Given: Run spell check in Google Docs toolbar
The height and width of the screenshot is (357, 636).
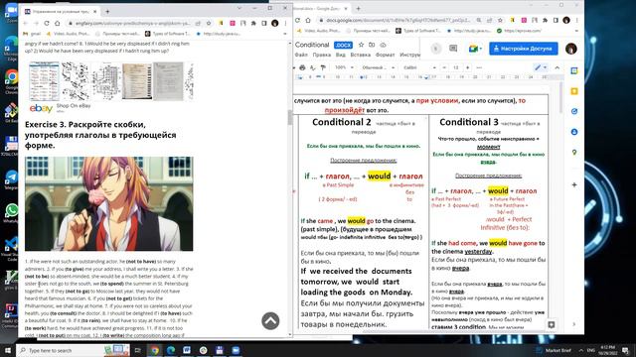Looking at the screenshot, I should (313, 67).
